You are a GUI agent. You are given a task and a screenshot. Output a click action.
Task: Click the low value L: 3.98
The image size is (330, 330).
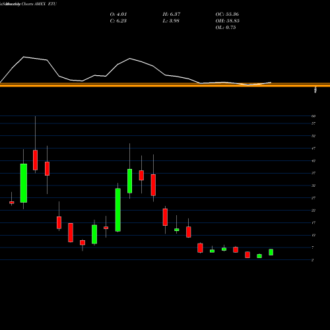(x=171, y=21)
